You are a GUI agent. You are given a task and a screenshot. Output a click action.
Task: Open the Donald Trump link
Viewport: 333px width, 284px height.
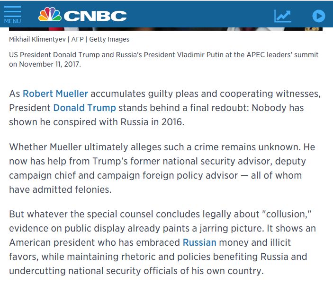(84, 108)
